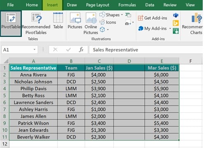Click the Select All corner triangle
This screenshot has height=148, width=204.
point(6,61)
